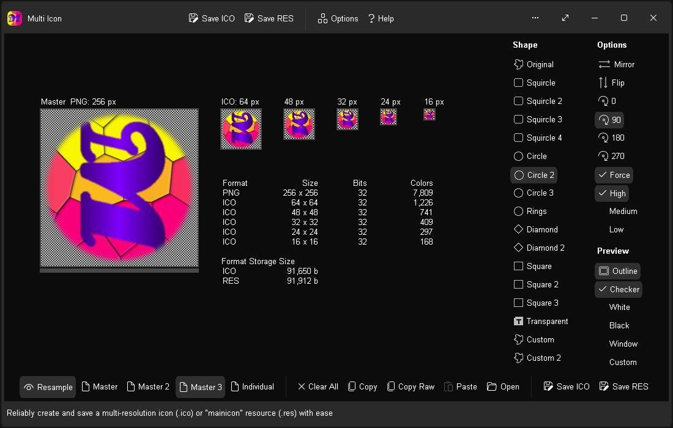This screenshot has width=673, height=428.
Task: Switch to the Master tab
Action: click(x=100, y=387)
